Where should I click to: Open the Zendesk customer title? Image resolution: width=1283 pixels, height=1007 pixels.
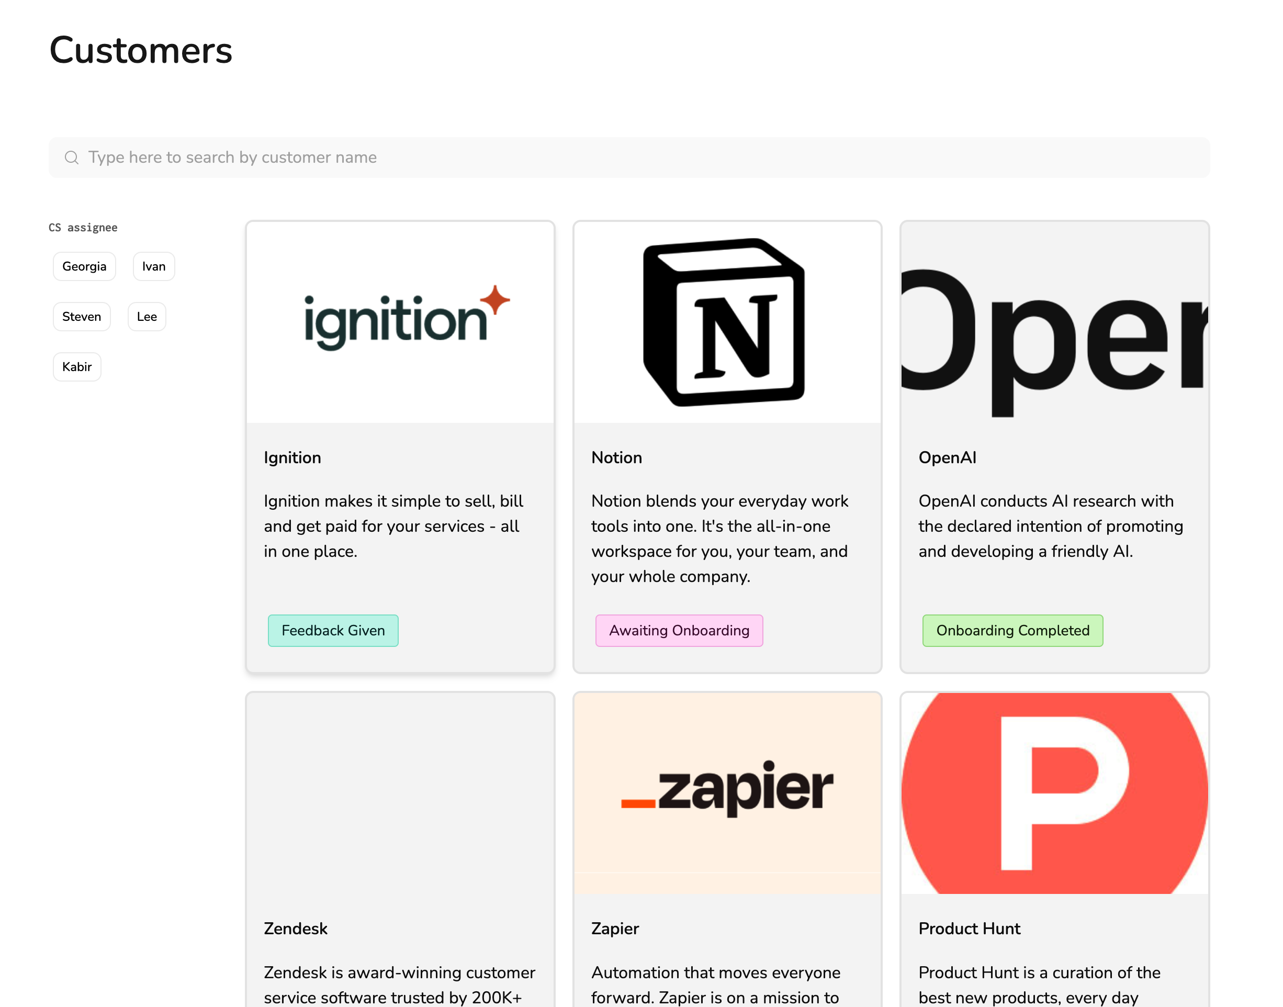click(295, 928)
